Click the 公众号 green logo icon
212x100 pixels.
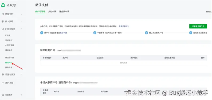3,5
